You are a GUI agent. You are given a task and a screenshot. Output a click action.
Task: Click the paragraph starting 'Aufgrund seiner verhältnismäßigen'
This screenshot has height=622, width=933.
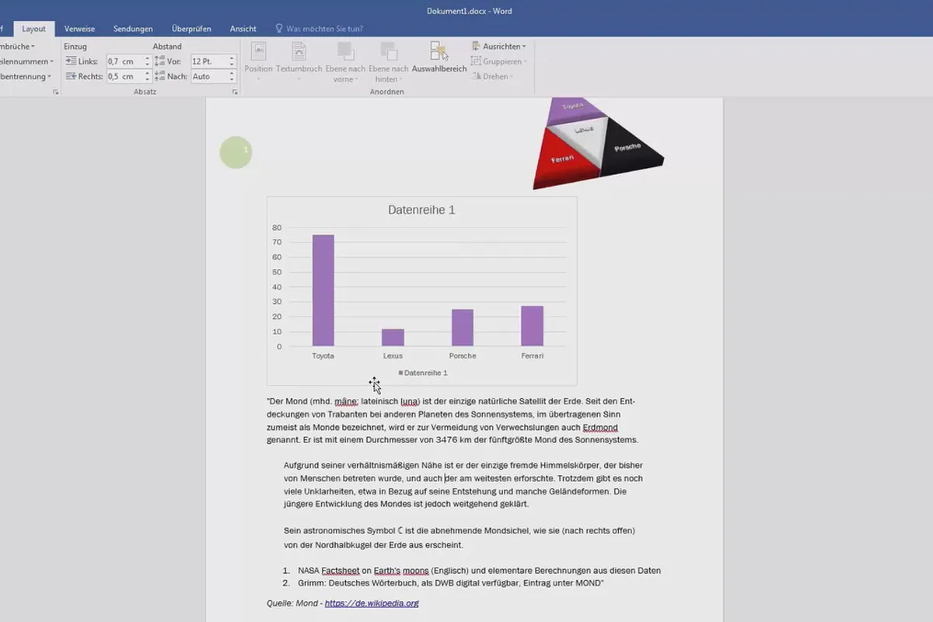464,484
